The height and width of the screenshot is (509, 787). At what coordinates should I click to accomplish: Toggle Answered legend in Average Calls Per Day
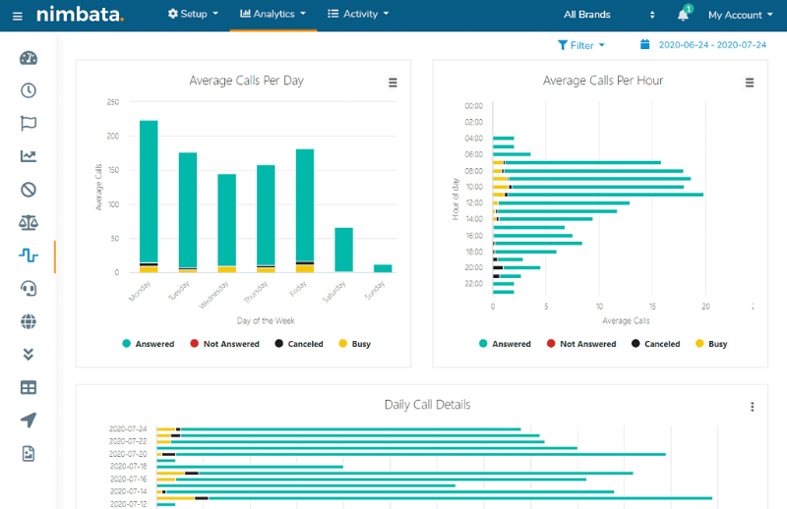(x=148, y=344)
